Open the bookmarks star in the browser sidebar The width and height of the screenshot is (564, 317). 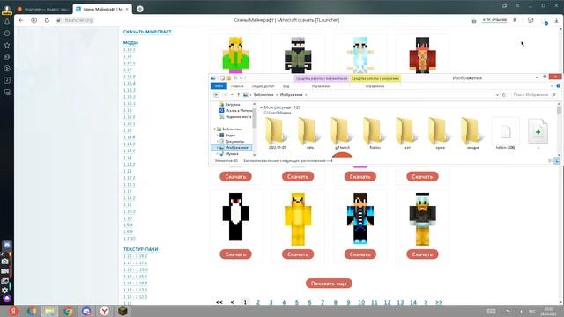[7, 45]
